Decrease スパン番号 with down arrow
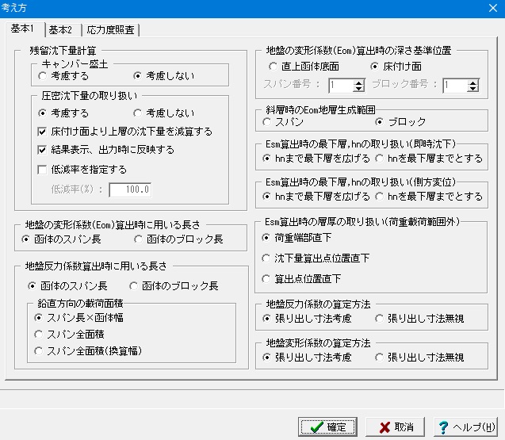The height and width of the screenshot is (440, 505). 358,89
